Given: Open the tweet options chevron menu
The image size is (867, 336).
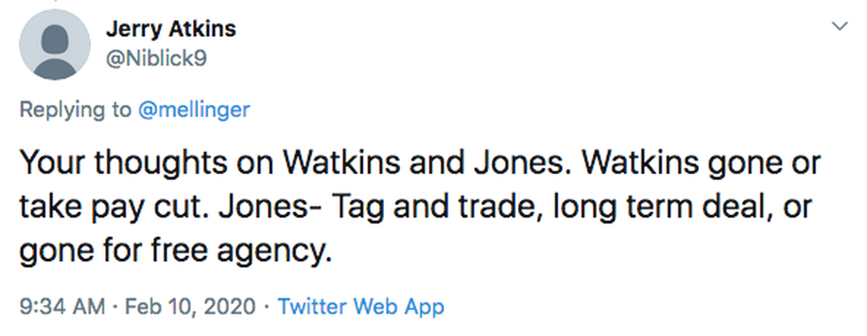Looking at the screenshot, I should [840, 27].
